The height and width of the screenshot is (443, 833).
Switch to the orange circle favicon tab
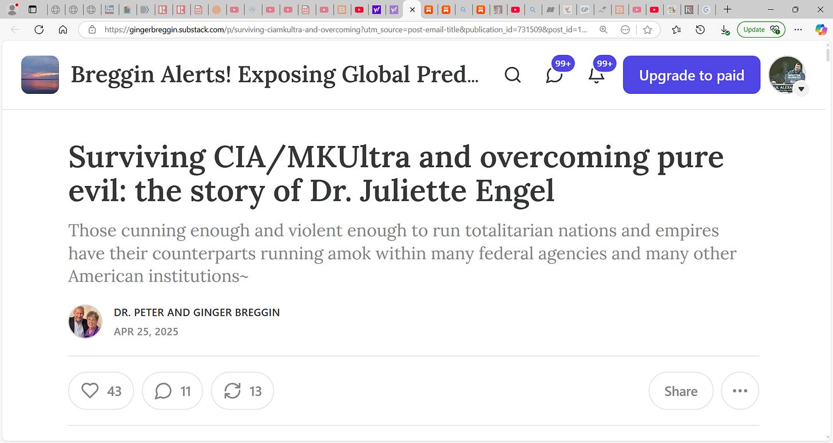[x=216, y=10]
